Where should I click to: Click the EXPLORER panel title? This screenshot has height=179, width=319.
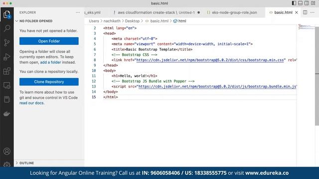click(28, 12)
